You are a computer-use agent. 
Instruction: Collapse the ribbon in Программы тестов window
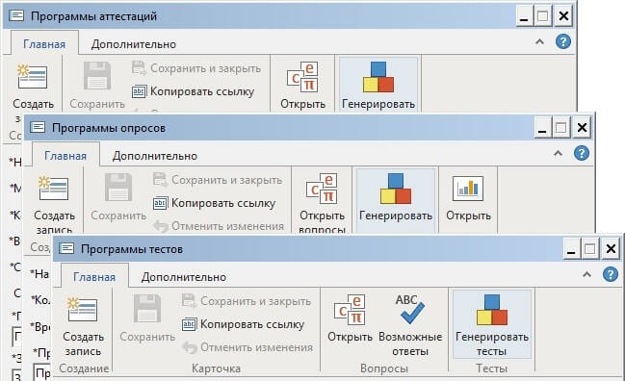pyautogui.click(x=586, y=274)
